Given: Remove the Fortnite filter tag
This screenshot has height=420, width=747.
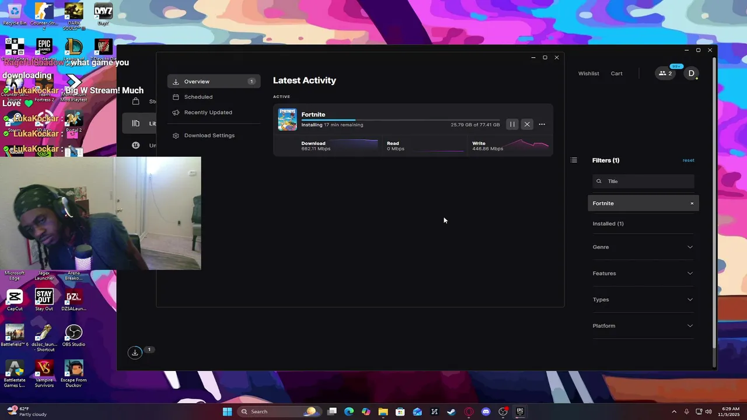Looking at the screenshot, I should pyautogui.click(x=692, y=204).
